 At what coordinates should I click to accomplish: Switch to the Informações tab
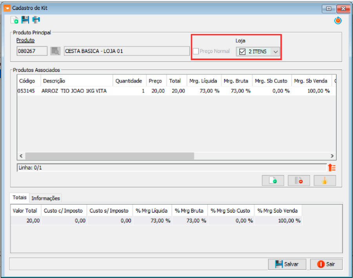tap(45, 198)
